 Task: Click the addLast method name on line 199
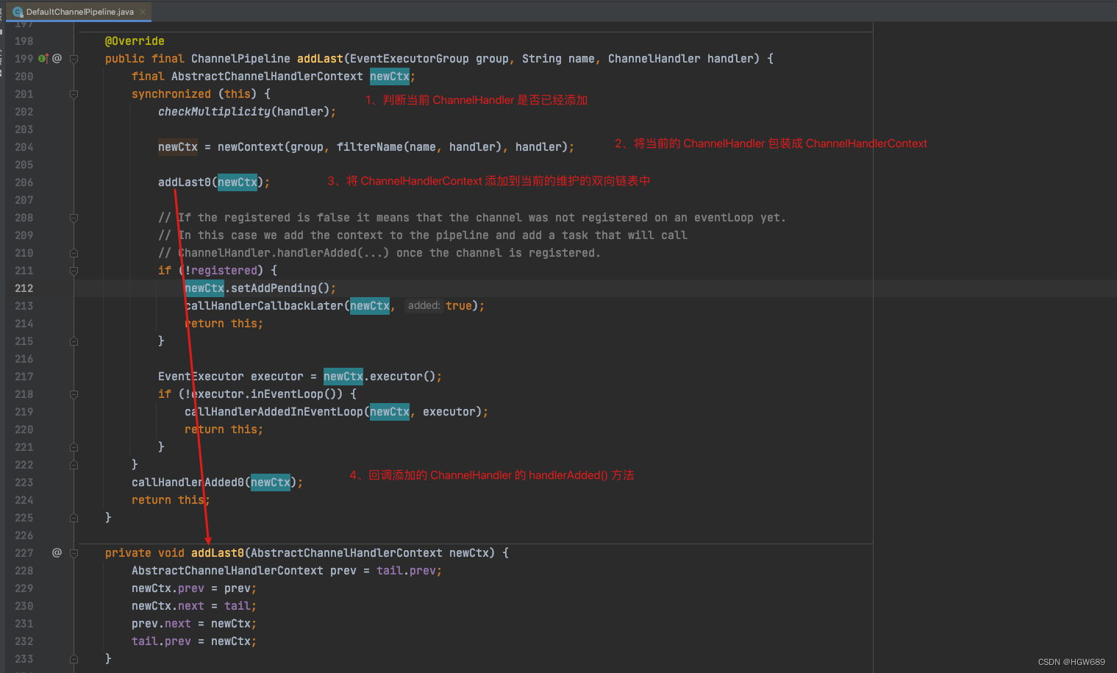click(x=320, y=59)
